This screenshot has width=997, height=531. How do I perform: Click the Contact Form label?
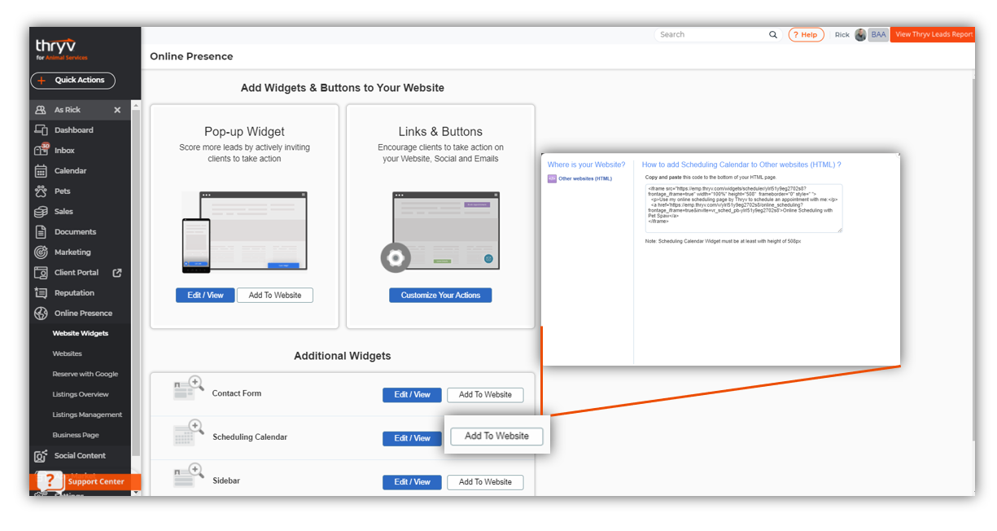pyautogui.click(x=237, y=393)
